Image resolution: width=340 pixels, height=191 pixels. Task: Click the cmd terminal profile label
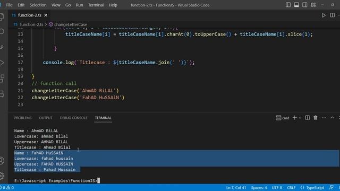(x=283, y=118)
